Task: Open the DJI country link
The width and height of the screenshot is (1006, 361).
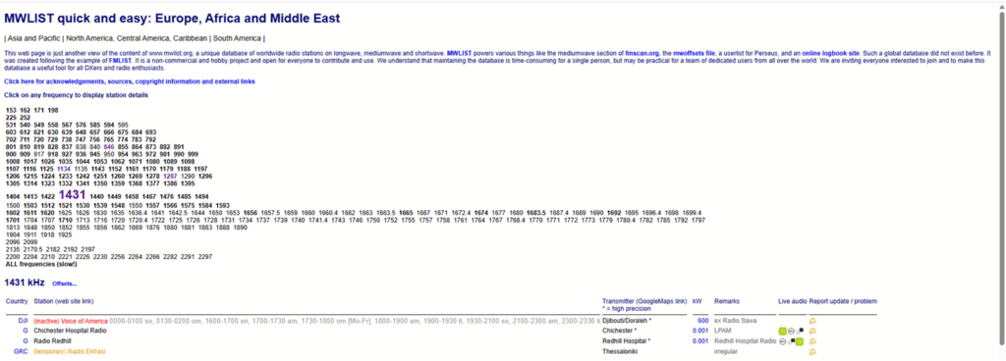Action: [x=23, y=321]
